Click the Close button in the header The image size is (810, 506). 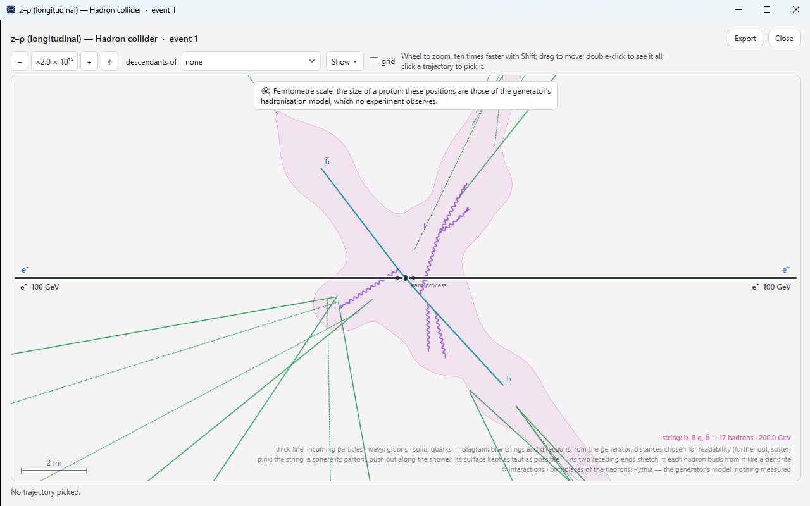click(x=784, y=39)
